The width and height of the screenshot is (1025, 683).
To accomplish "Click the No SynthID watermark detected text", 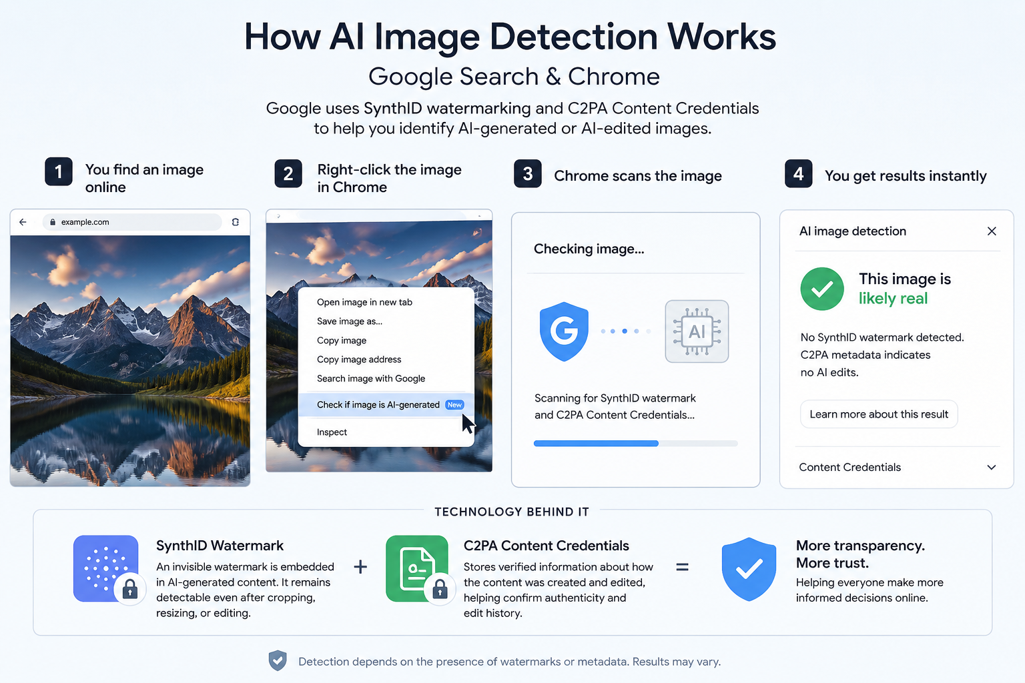I will coord(882,337).
